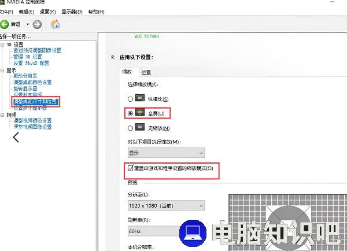Open the 刷新率 dropdown showing 60Hz
Viewport: 347px width, 251px height.
[155, 231]
